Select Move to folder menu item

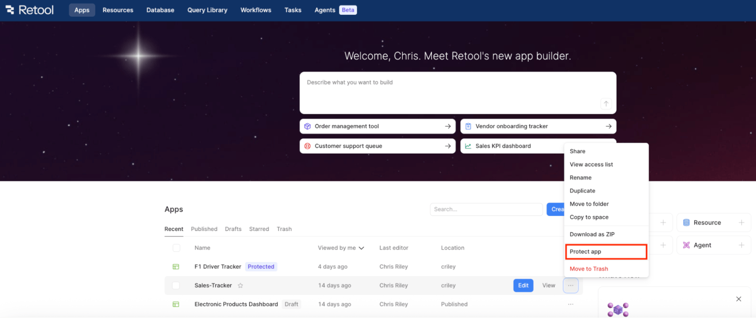coord(606,204)
